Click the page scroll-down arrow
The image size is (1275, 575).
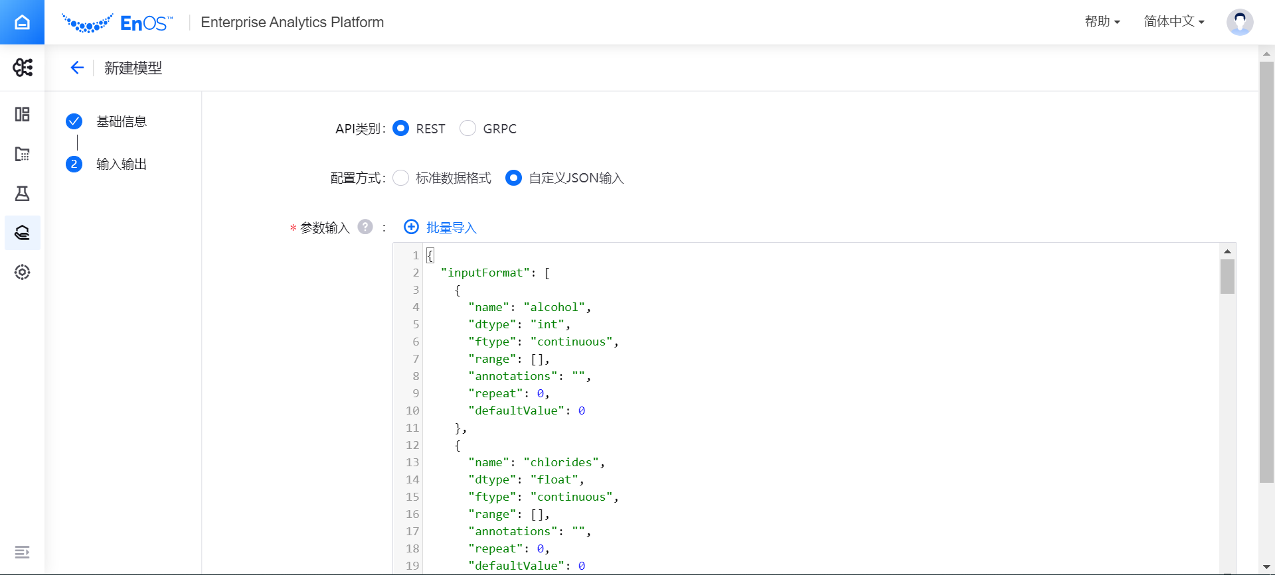pyautogui.click(x=1266, y=567)
